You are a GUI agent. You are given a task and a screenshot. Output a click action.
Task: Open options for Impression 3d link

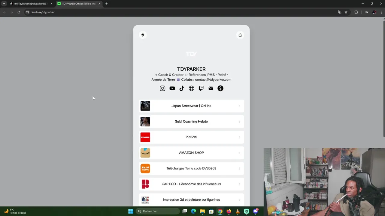239,199
